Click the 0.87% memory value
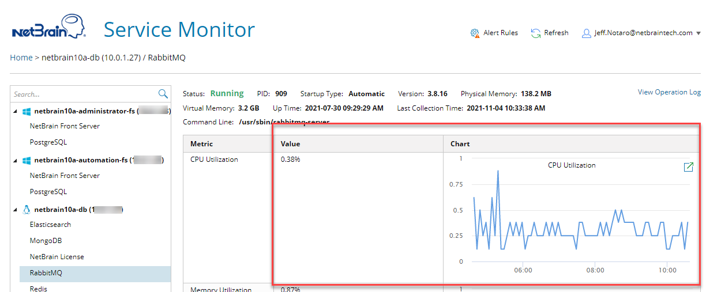 (290, 290)
